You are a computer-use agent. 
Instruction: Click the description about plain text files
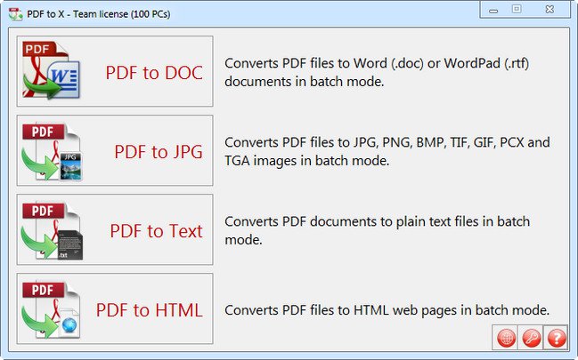377,230
